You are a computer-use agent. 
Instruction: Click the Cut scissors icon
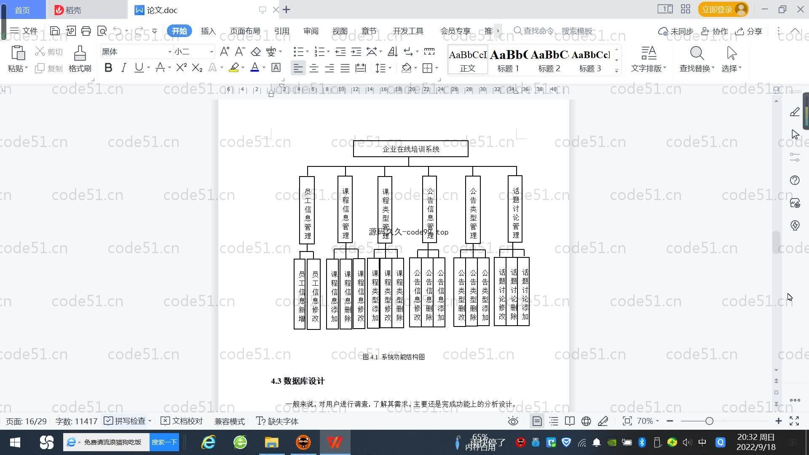(x=40, y=51)
